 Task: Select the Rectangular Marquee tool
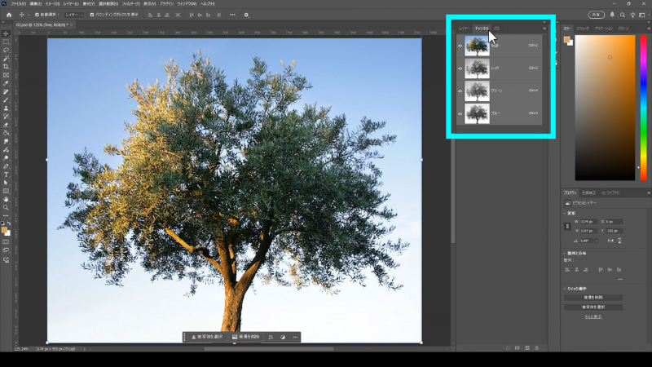tap(6, 42)
